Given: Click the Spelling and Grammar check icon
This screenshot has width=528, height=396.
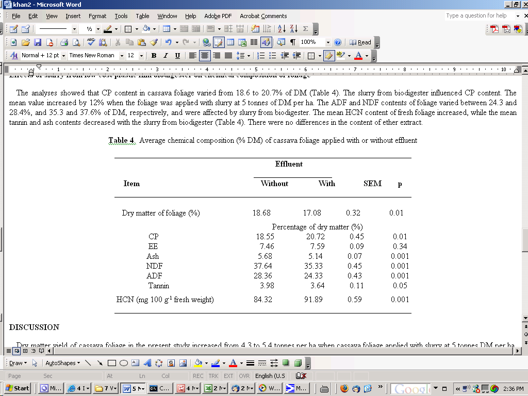Looking at the screenshot, I should [x=91, y=42].
